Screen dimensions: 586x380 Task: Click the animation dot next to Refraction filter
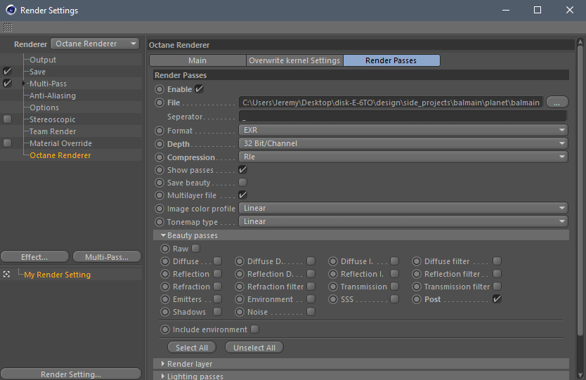[x=240, y=287]
